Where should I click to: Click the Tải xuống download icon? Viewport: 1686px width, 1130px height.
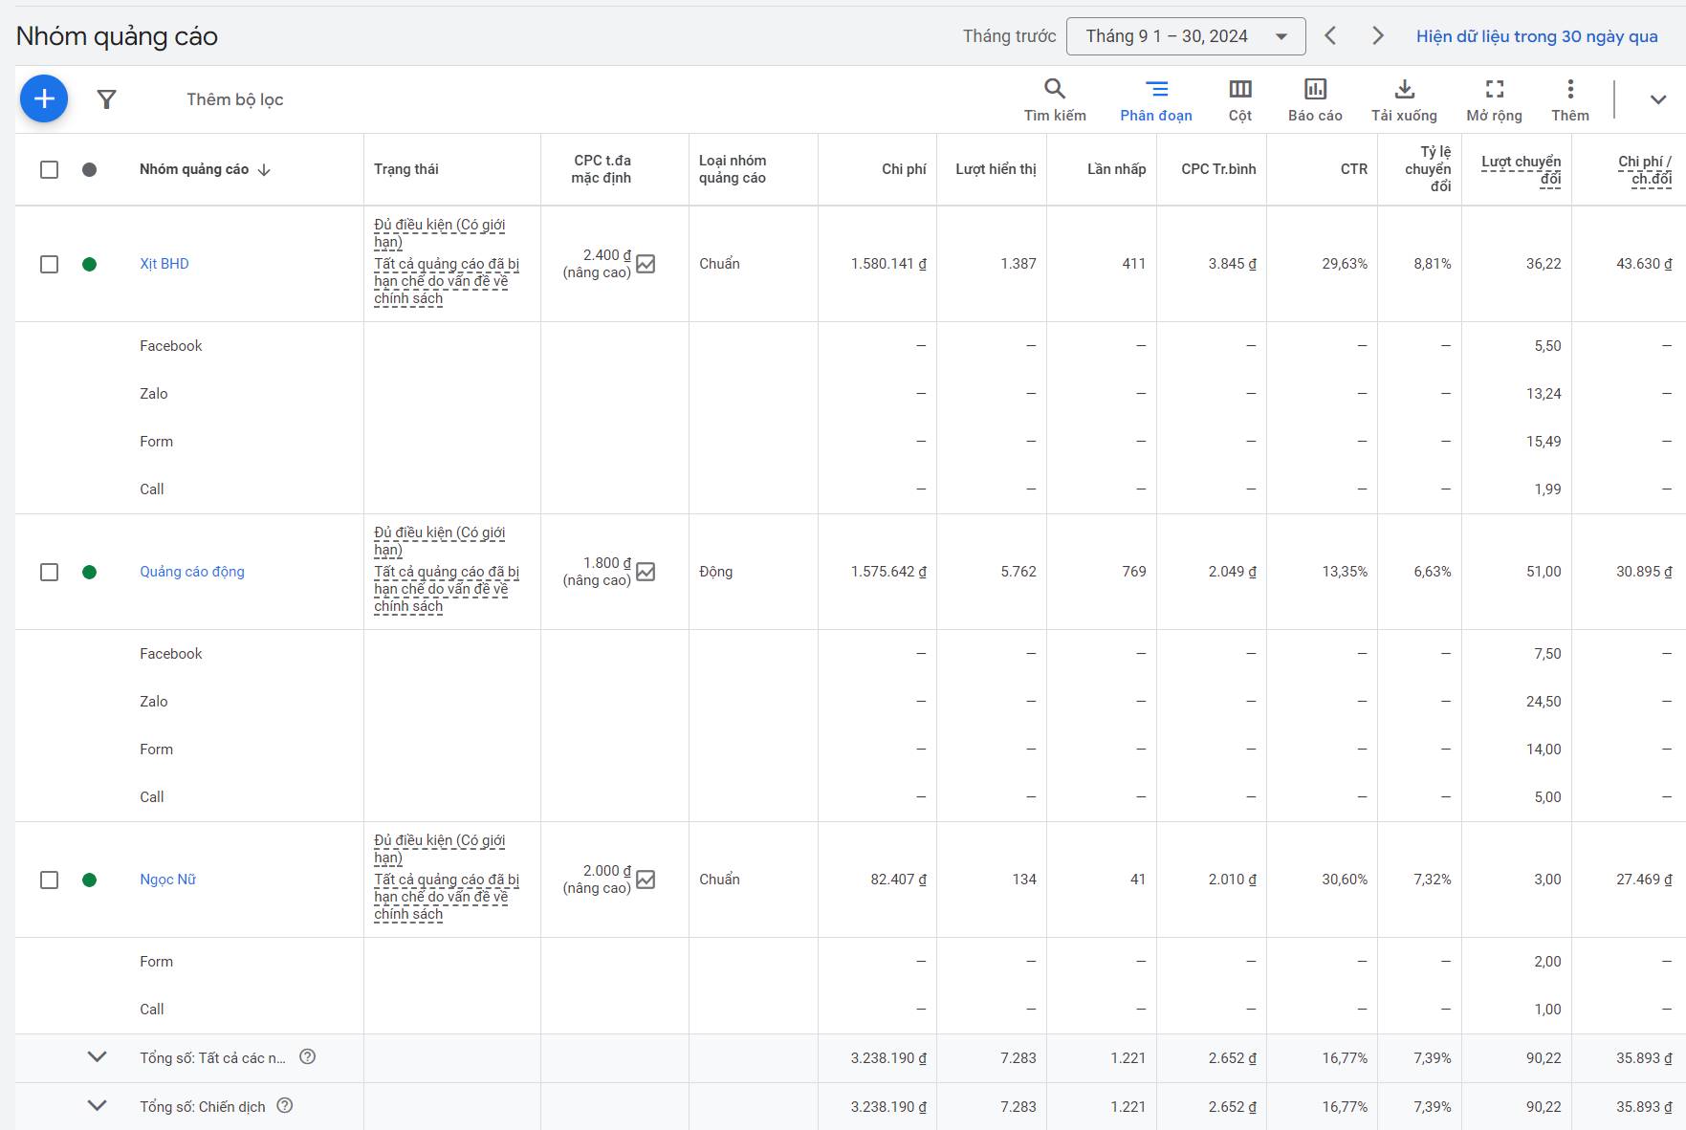click(1404, 99)
